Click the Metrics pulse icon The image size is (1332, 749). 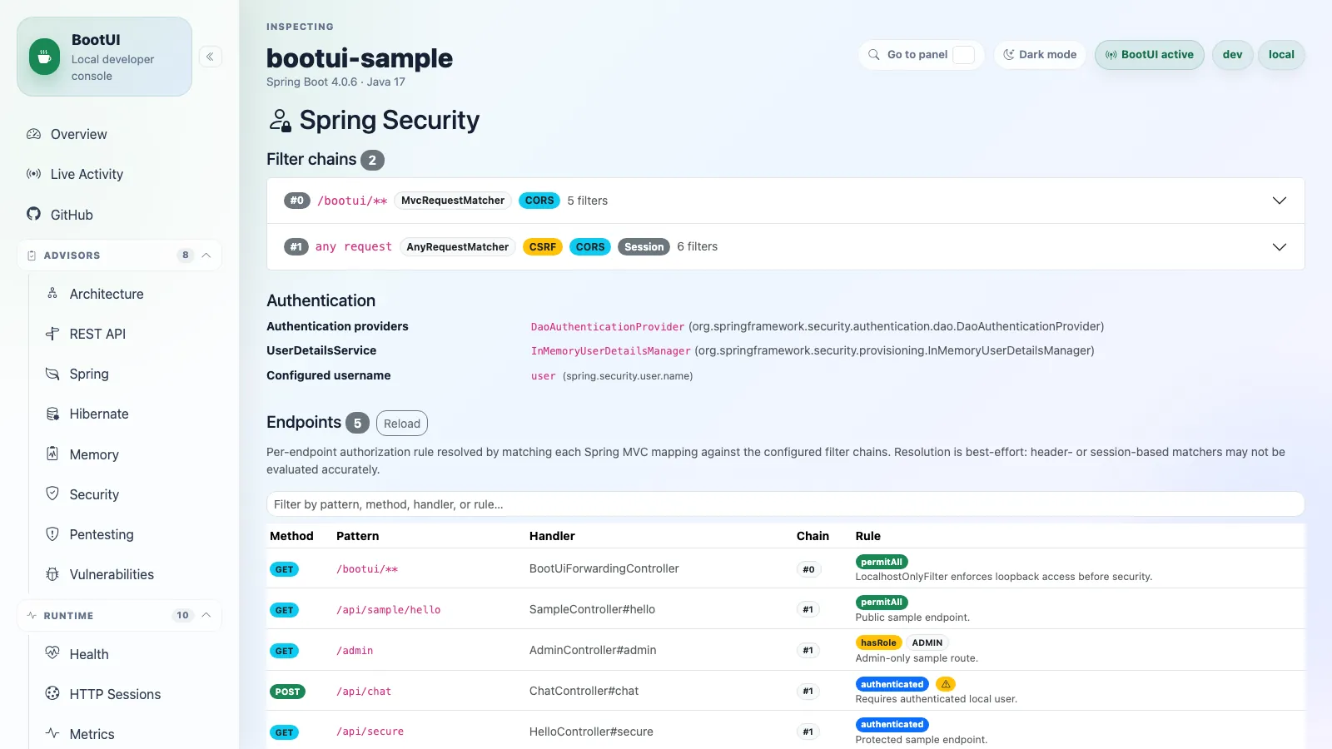(52, 733)
